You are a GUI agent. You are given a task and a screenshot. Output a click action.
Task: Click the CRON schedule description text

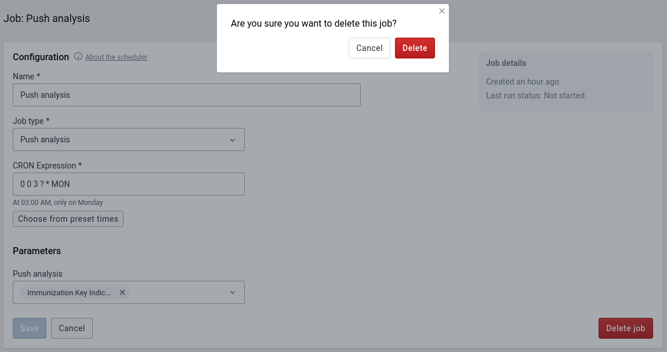[58, 202]
